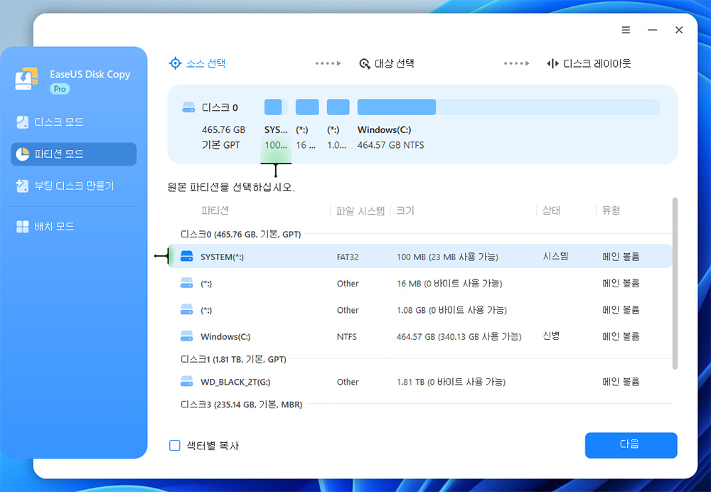
Task: Click the drive icon in SYSTEM(*:) row
Action: click(x=187, y=256)
